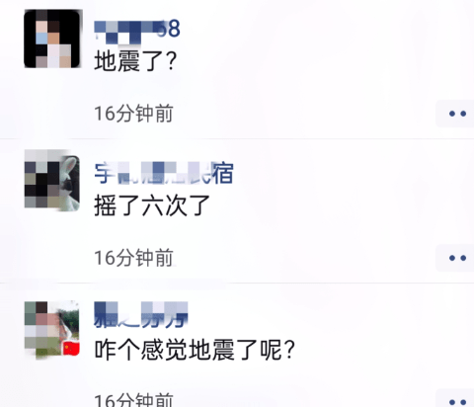Tap the '16分钟前' timestamp under '摇了六次了'

[133, 258]
